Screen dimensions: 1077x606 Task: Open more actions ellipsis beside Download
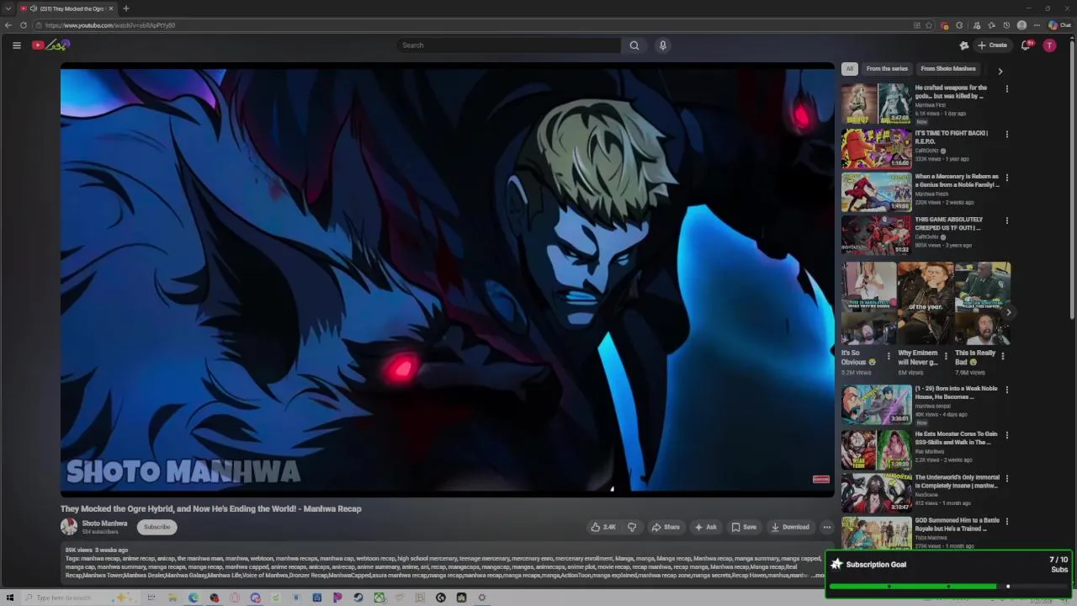(x=827, y=527)
